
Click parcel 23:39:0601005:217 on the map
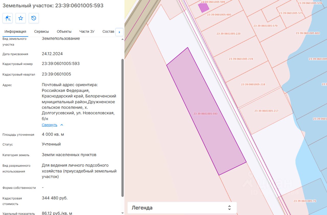(x=266, y=111)
